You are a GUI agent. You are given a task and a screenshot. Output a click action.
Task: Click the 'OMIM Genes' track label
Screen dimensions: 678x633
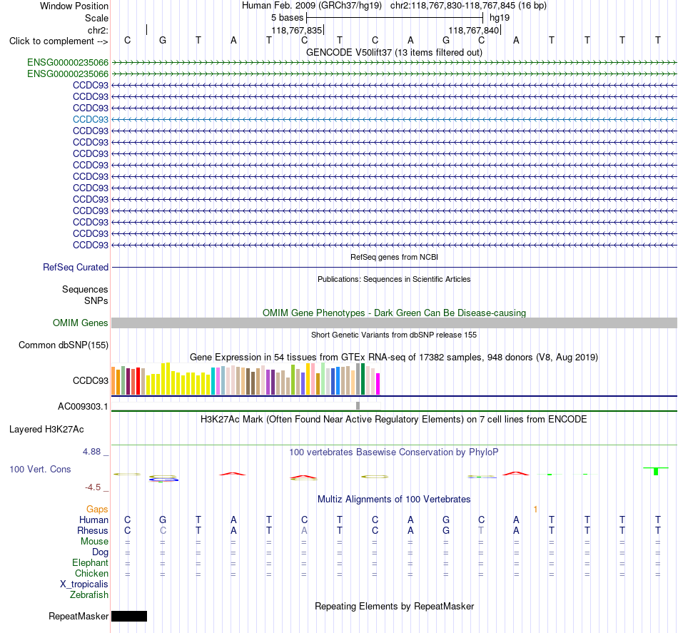click(x=80, y=323)
